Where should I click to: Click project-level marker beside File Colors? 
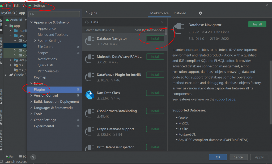78,47
